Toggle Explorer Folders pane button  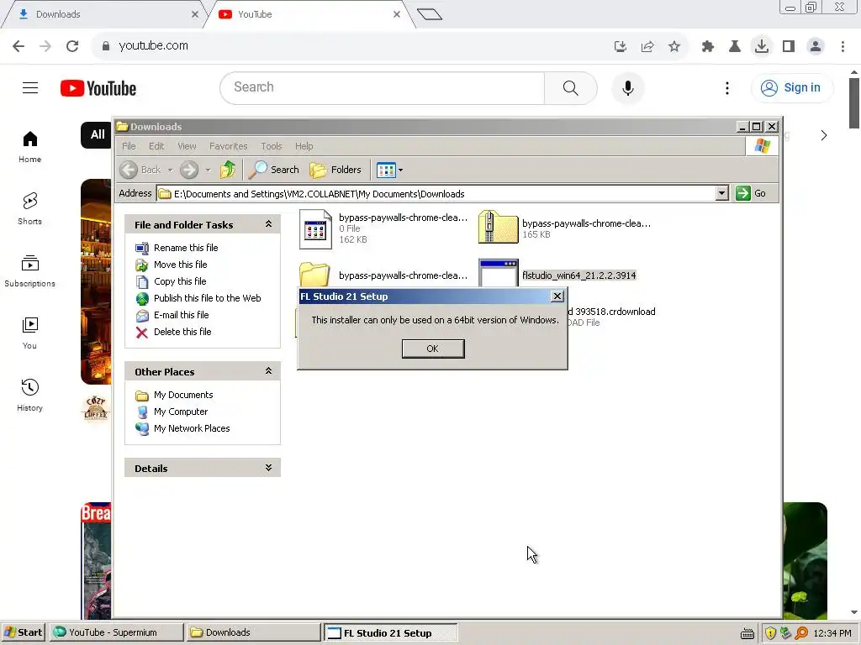coord(335,170)
